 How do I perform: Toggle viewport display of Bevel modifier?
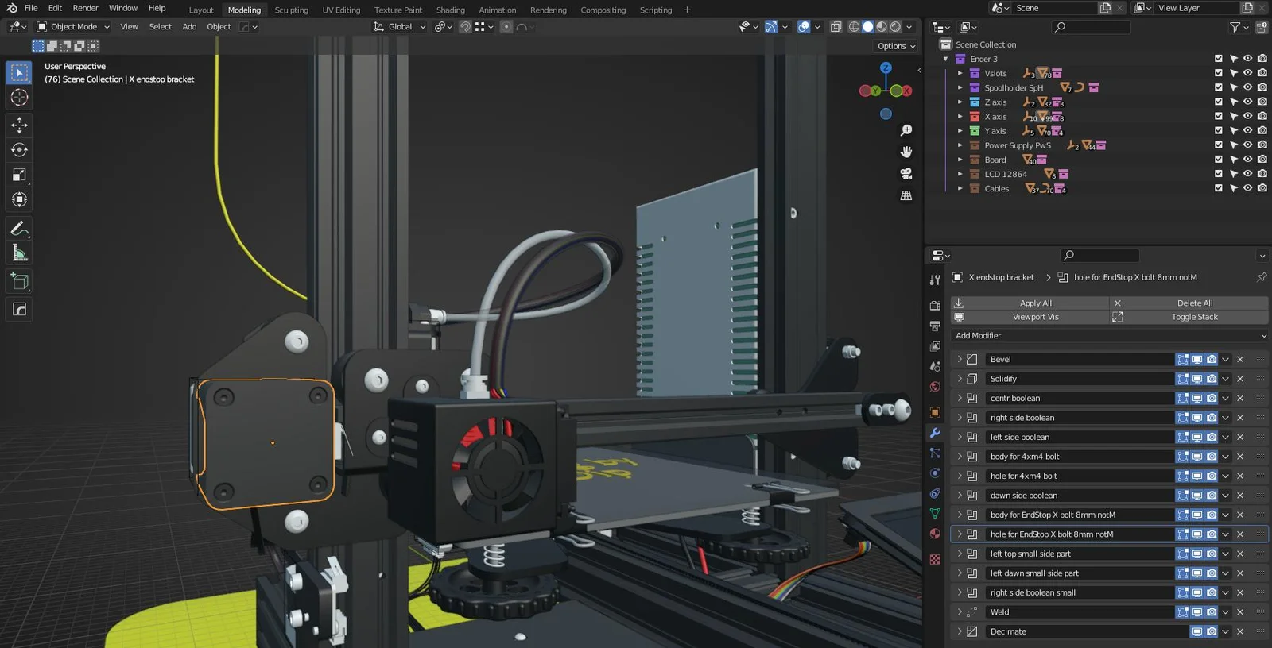pyautogui.click(x=1196, y=360)
